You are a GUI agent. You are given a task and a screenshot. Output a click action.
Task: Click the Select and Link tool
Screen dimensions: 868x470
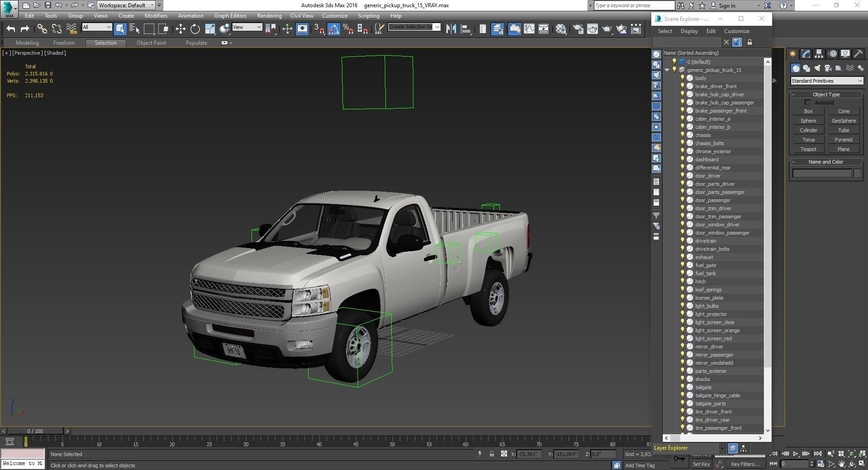pyautogui.click(x=42, y=28)
